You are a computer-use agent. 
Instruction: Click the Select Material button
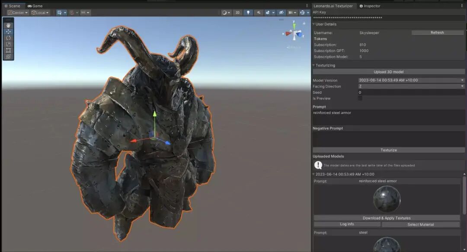pos(421,224)
